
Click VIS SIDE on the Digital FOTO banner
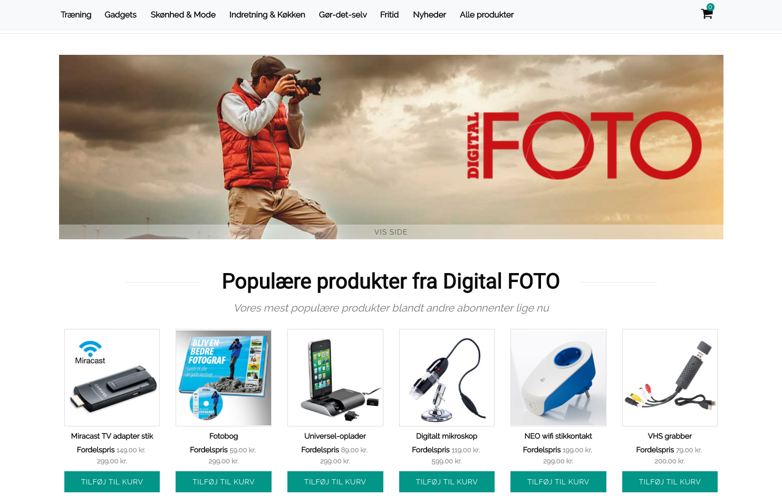tap(391, 232)
